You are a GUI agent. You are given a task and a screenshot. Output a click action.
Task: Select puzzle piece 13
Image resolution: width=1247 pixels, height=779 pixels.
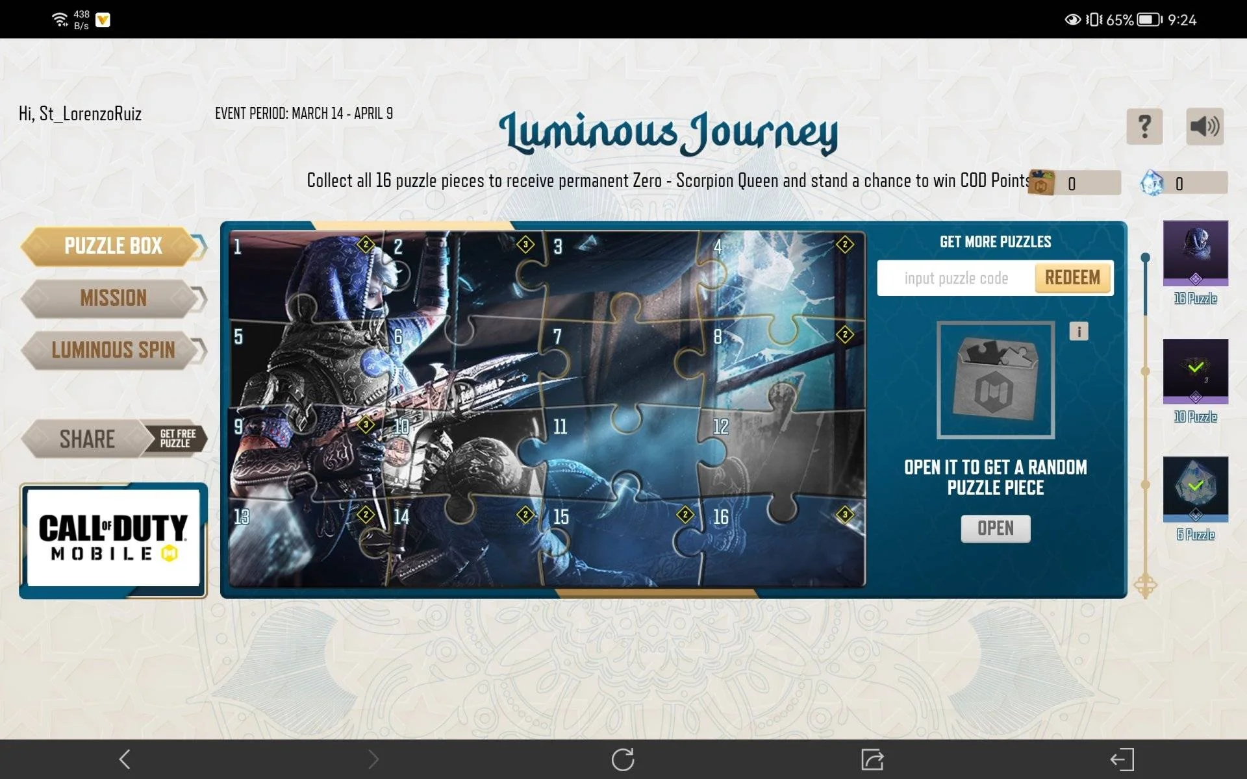coord(309,544)
